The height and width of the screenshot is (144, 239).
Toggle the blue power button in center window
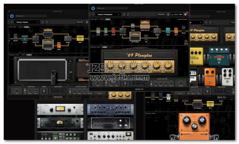point(93,8)
